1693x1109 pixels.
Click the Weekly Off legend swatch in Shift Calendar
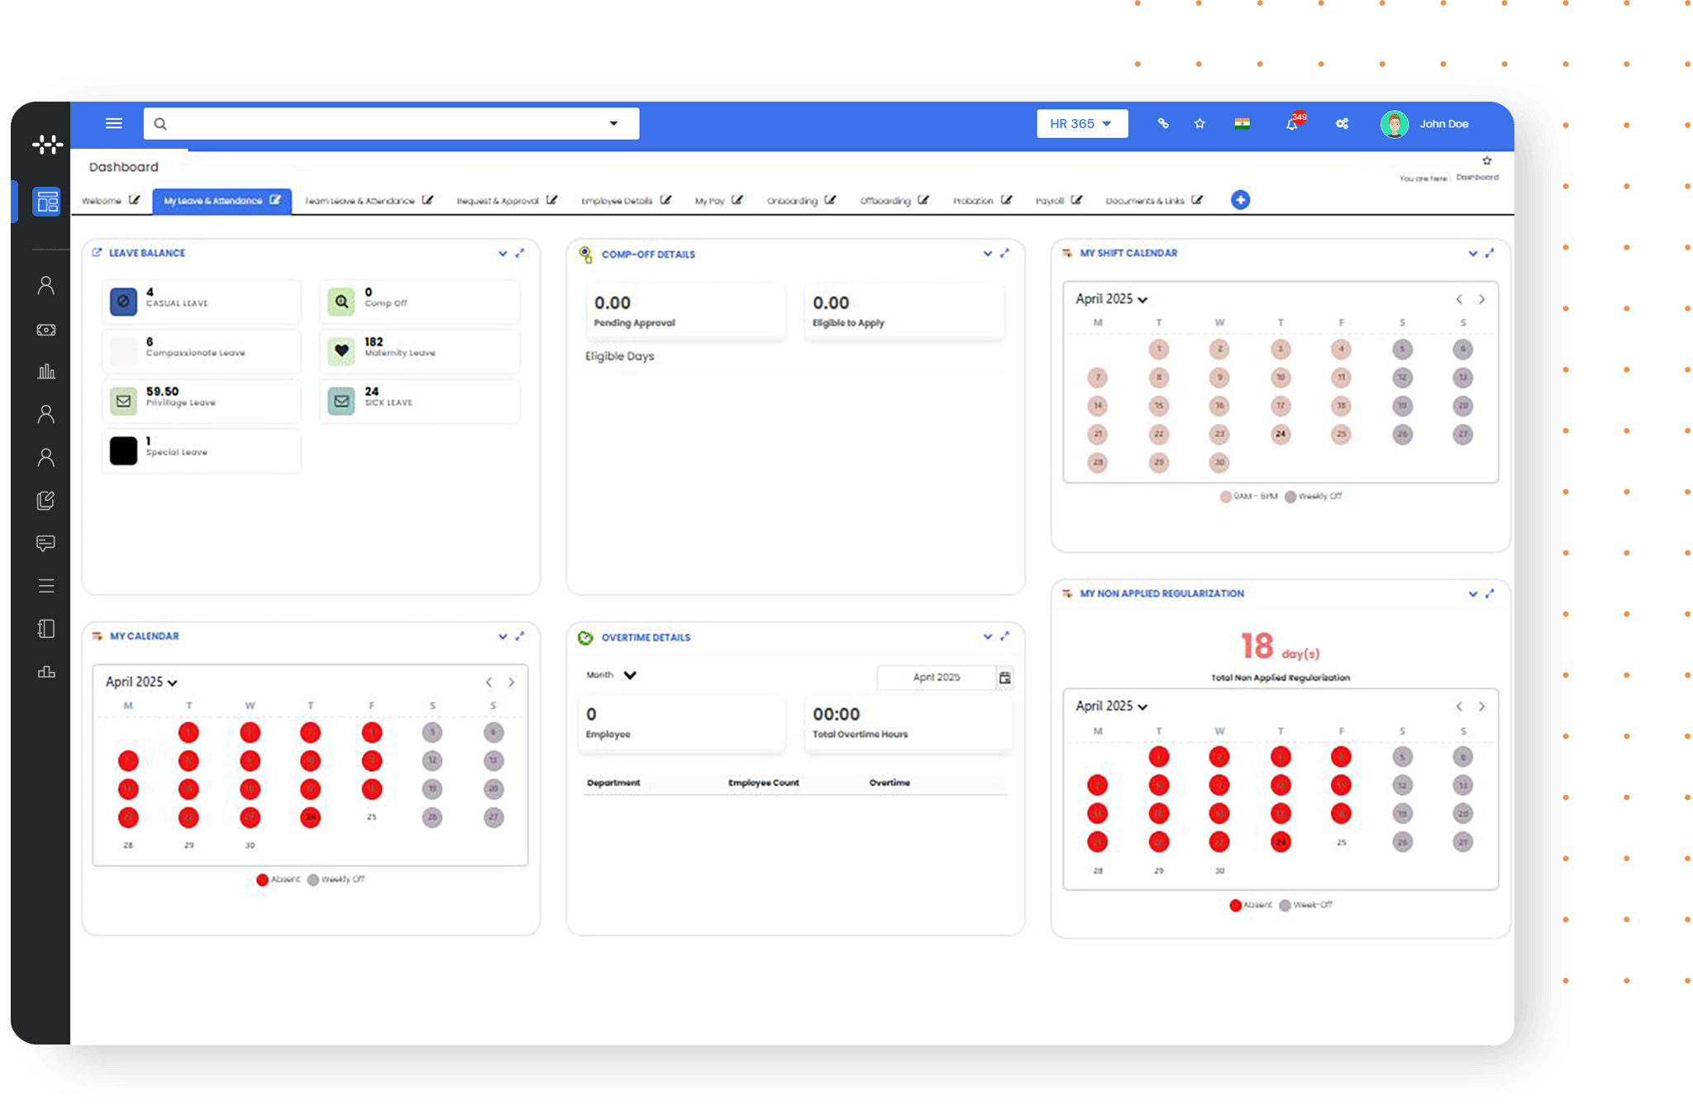click(x=1290, y=497)
